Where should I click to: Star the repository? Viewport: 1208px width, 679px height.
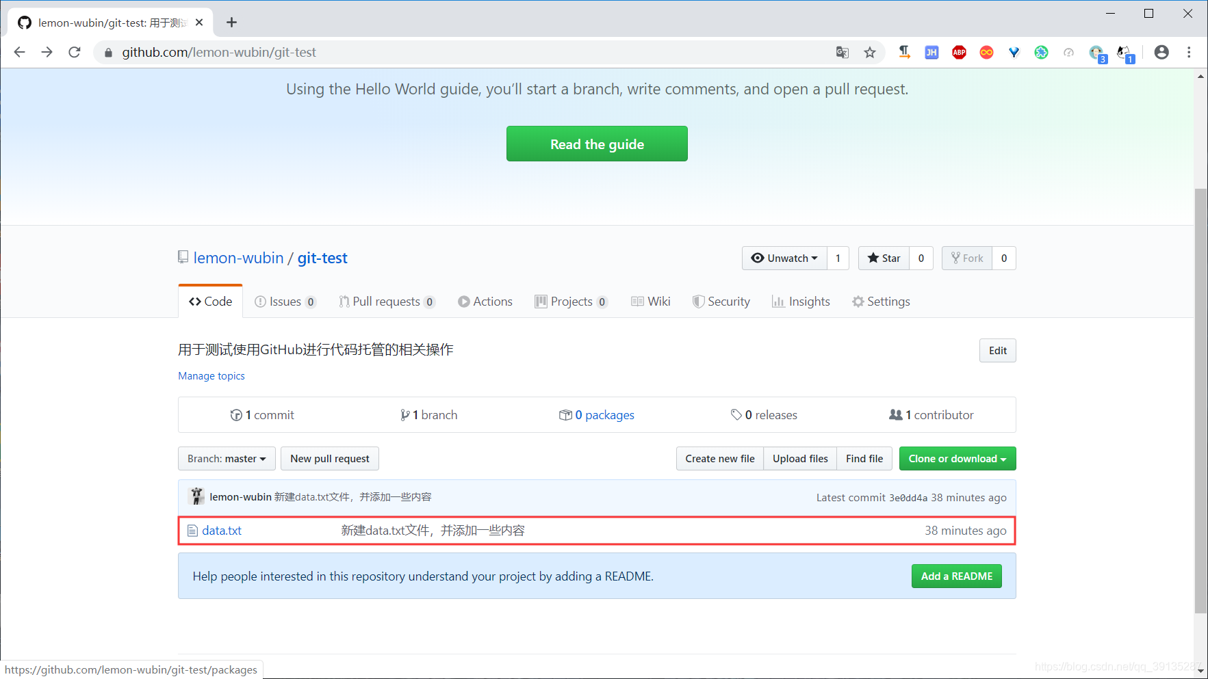click(884, 258)
